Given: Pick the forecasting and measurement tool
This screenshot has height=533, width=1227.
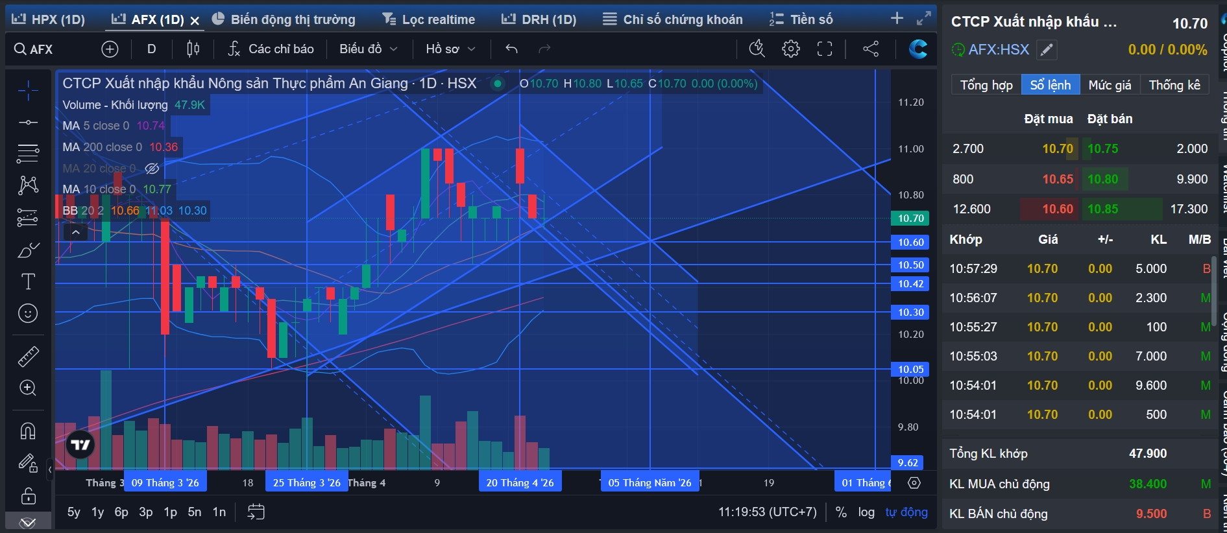Looking at the screenshot, I should (x=28, y=217).
